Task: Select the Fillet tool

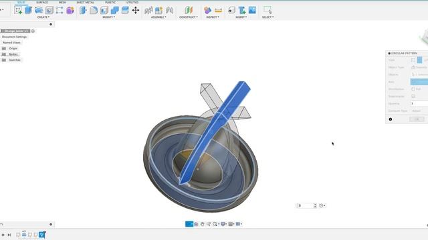Action: coord(94,11)
